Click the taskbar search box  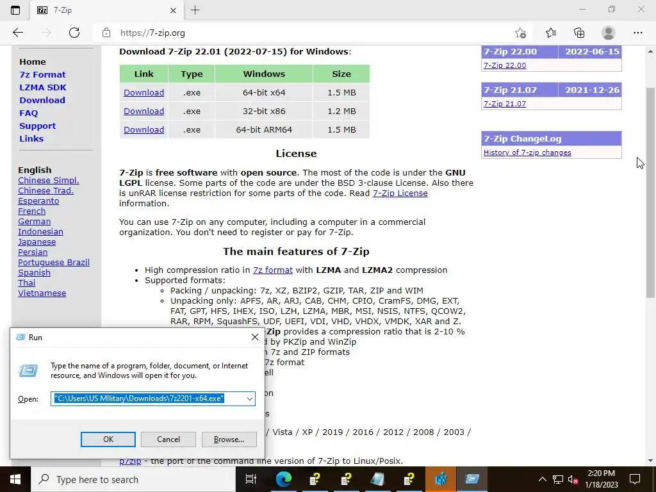click(x=133, y=479)
